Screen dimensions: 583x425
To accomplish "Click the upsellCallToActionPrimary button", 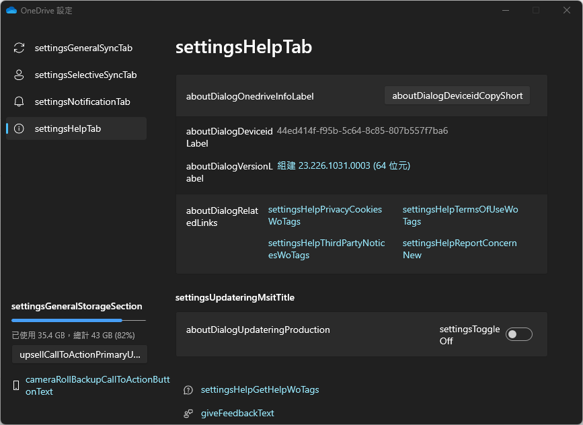I will [79, 354].
